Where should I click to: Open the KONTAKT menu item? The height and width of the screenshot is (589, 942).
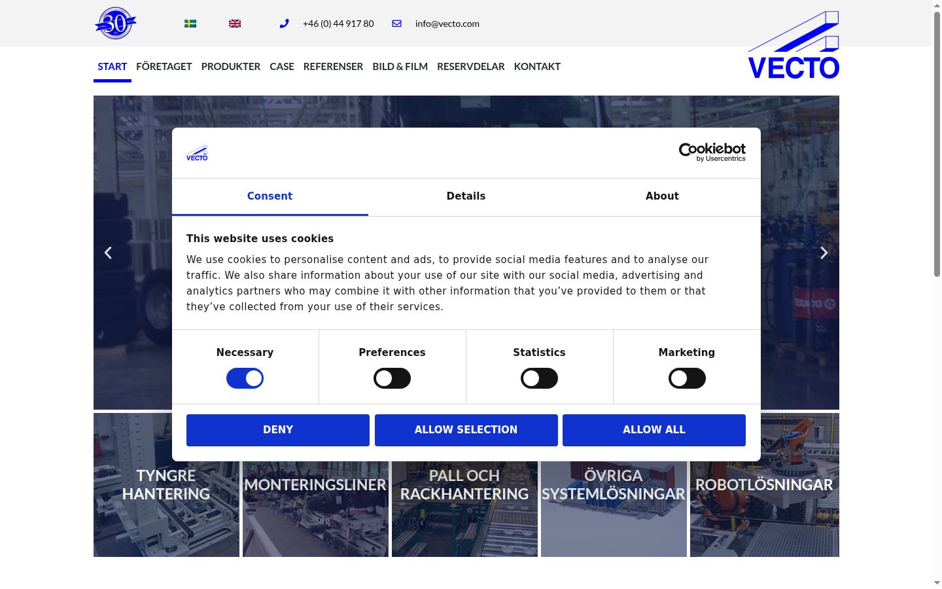point(537,67)
